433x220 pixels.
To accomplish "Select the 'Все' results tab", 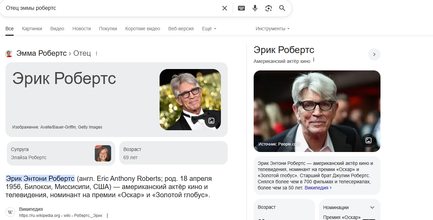I will click(10, 29).
